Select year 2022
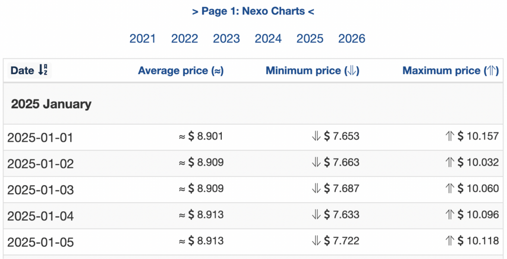Image resolution: width=507 pixels, height=259 pixels. click(184, 39)
